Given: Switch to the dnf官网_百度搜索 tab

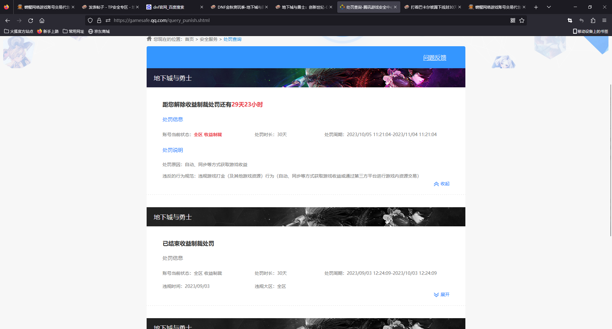Looking at the screenshot, I should tap(172, 7).
